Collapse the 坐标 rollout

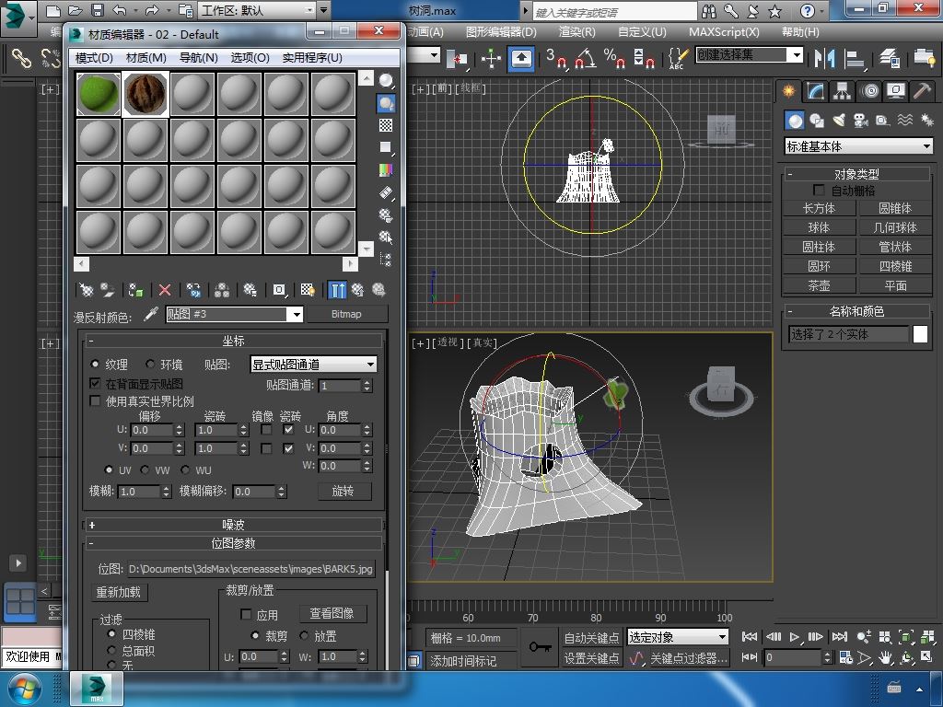click(233, 341)
